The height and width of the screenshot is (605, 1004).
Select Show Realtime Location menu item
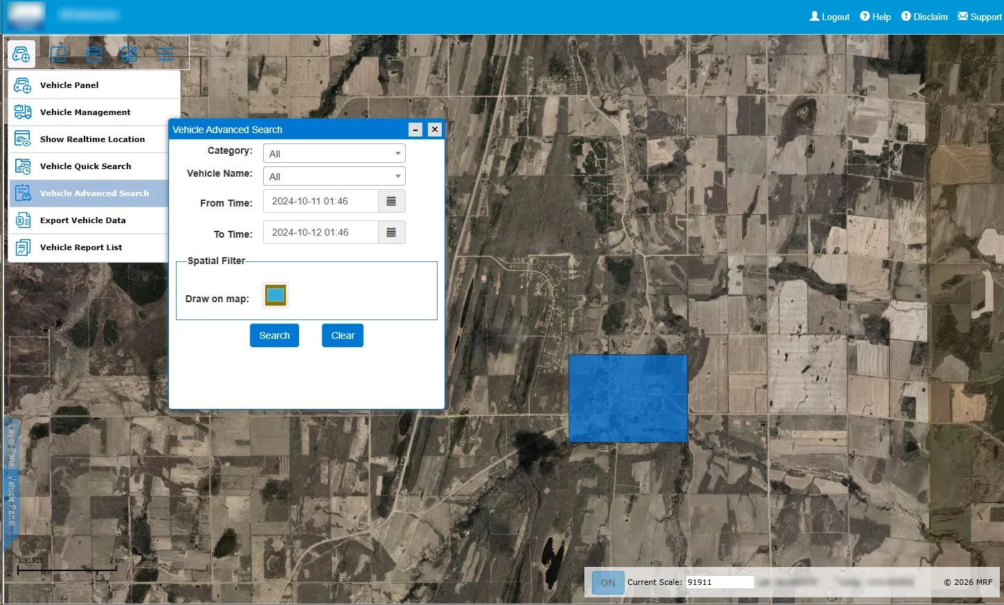[89, 139]
